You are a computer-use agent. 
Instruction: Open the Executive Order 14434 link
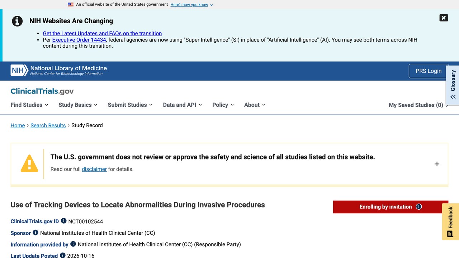pyautogui.click(x=79, y=40)
